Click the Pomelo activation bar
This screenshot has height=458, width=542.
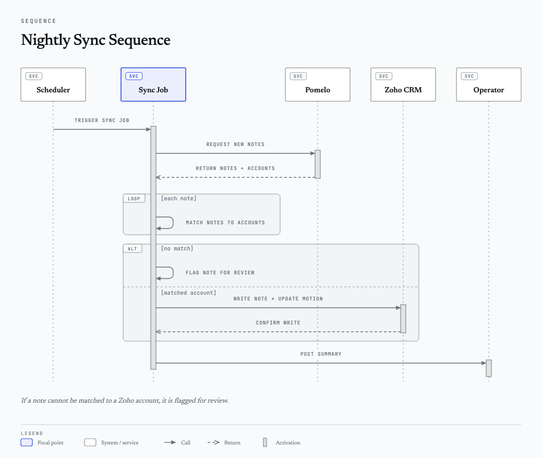[x=318, y=164]
